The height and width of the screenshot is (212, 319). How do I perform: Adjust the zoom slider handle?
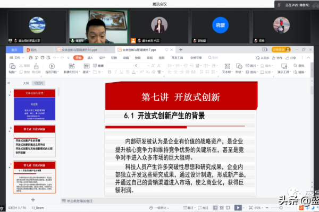pos(281,208)
